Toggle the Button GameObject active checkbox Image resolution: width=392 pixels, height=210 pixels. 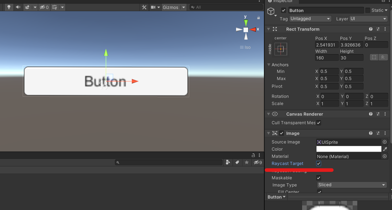tap(284, 10)
